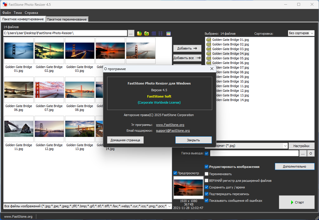Screen dimensions: 319x220
Task: Uncheck Confirm overwrite option
Action: pyautogui.click(x=207, y=194)
